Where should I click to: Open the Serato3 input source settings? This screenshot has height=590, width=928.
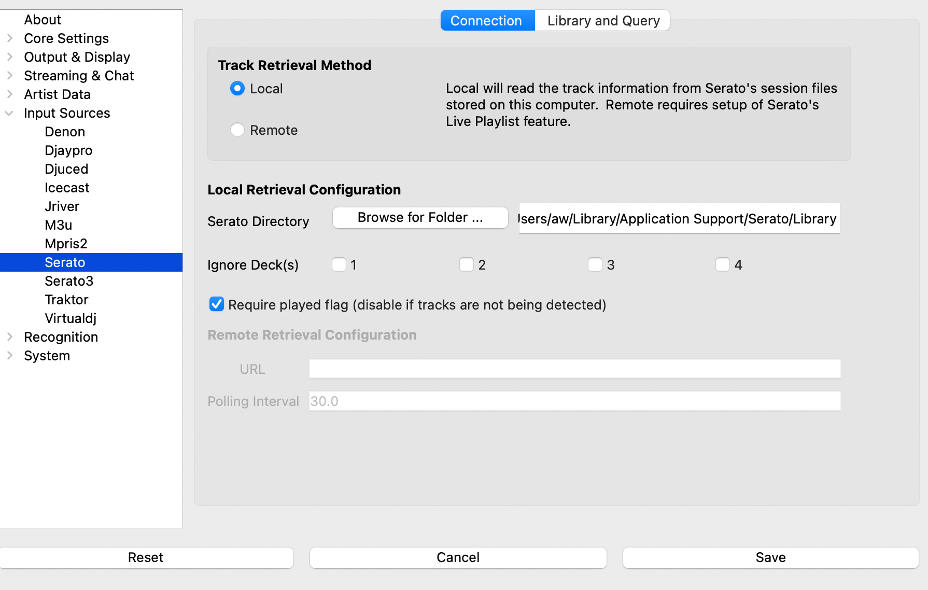69,281
